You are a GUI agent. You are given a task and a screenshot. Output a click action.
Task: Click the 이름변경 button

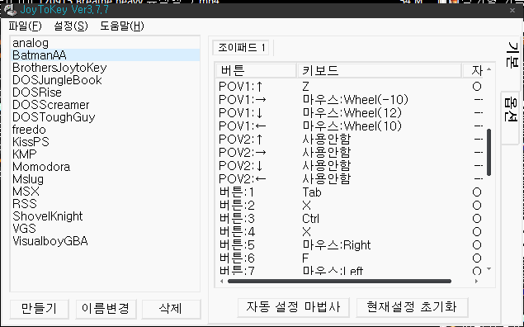(106, 308)
